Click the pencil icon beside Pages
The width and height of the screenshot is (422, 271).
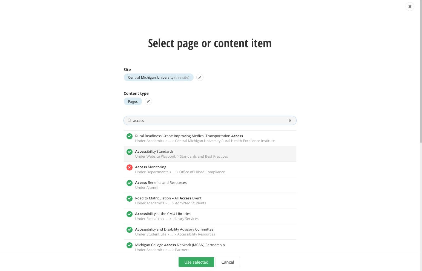tap(148, 101)
